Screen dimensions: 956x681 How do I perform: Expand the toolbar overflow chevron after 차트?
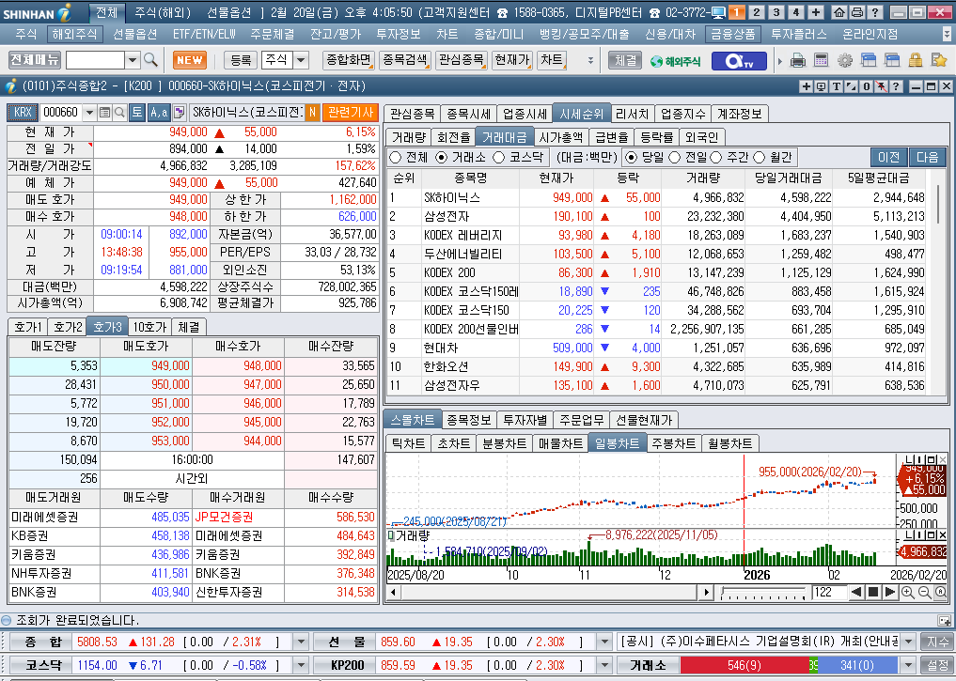pyautogui.click(x=590, y=60)
